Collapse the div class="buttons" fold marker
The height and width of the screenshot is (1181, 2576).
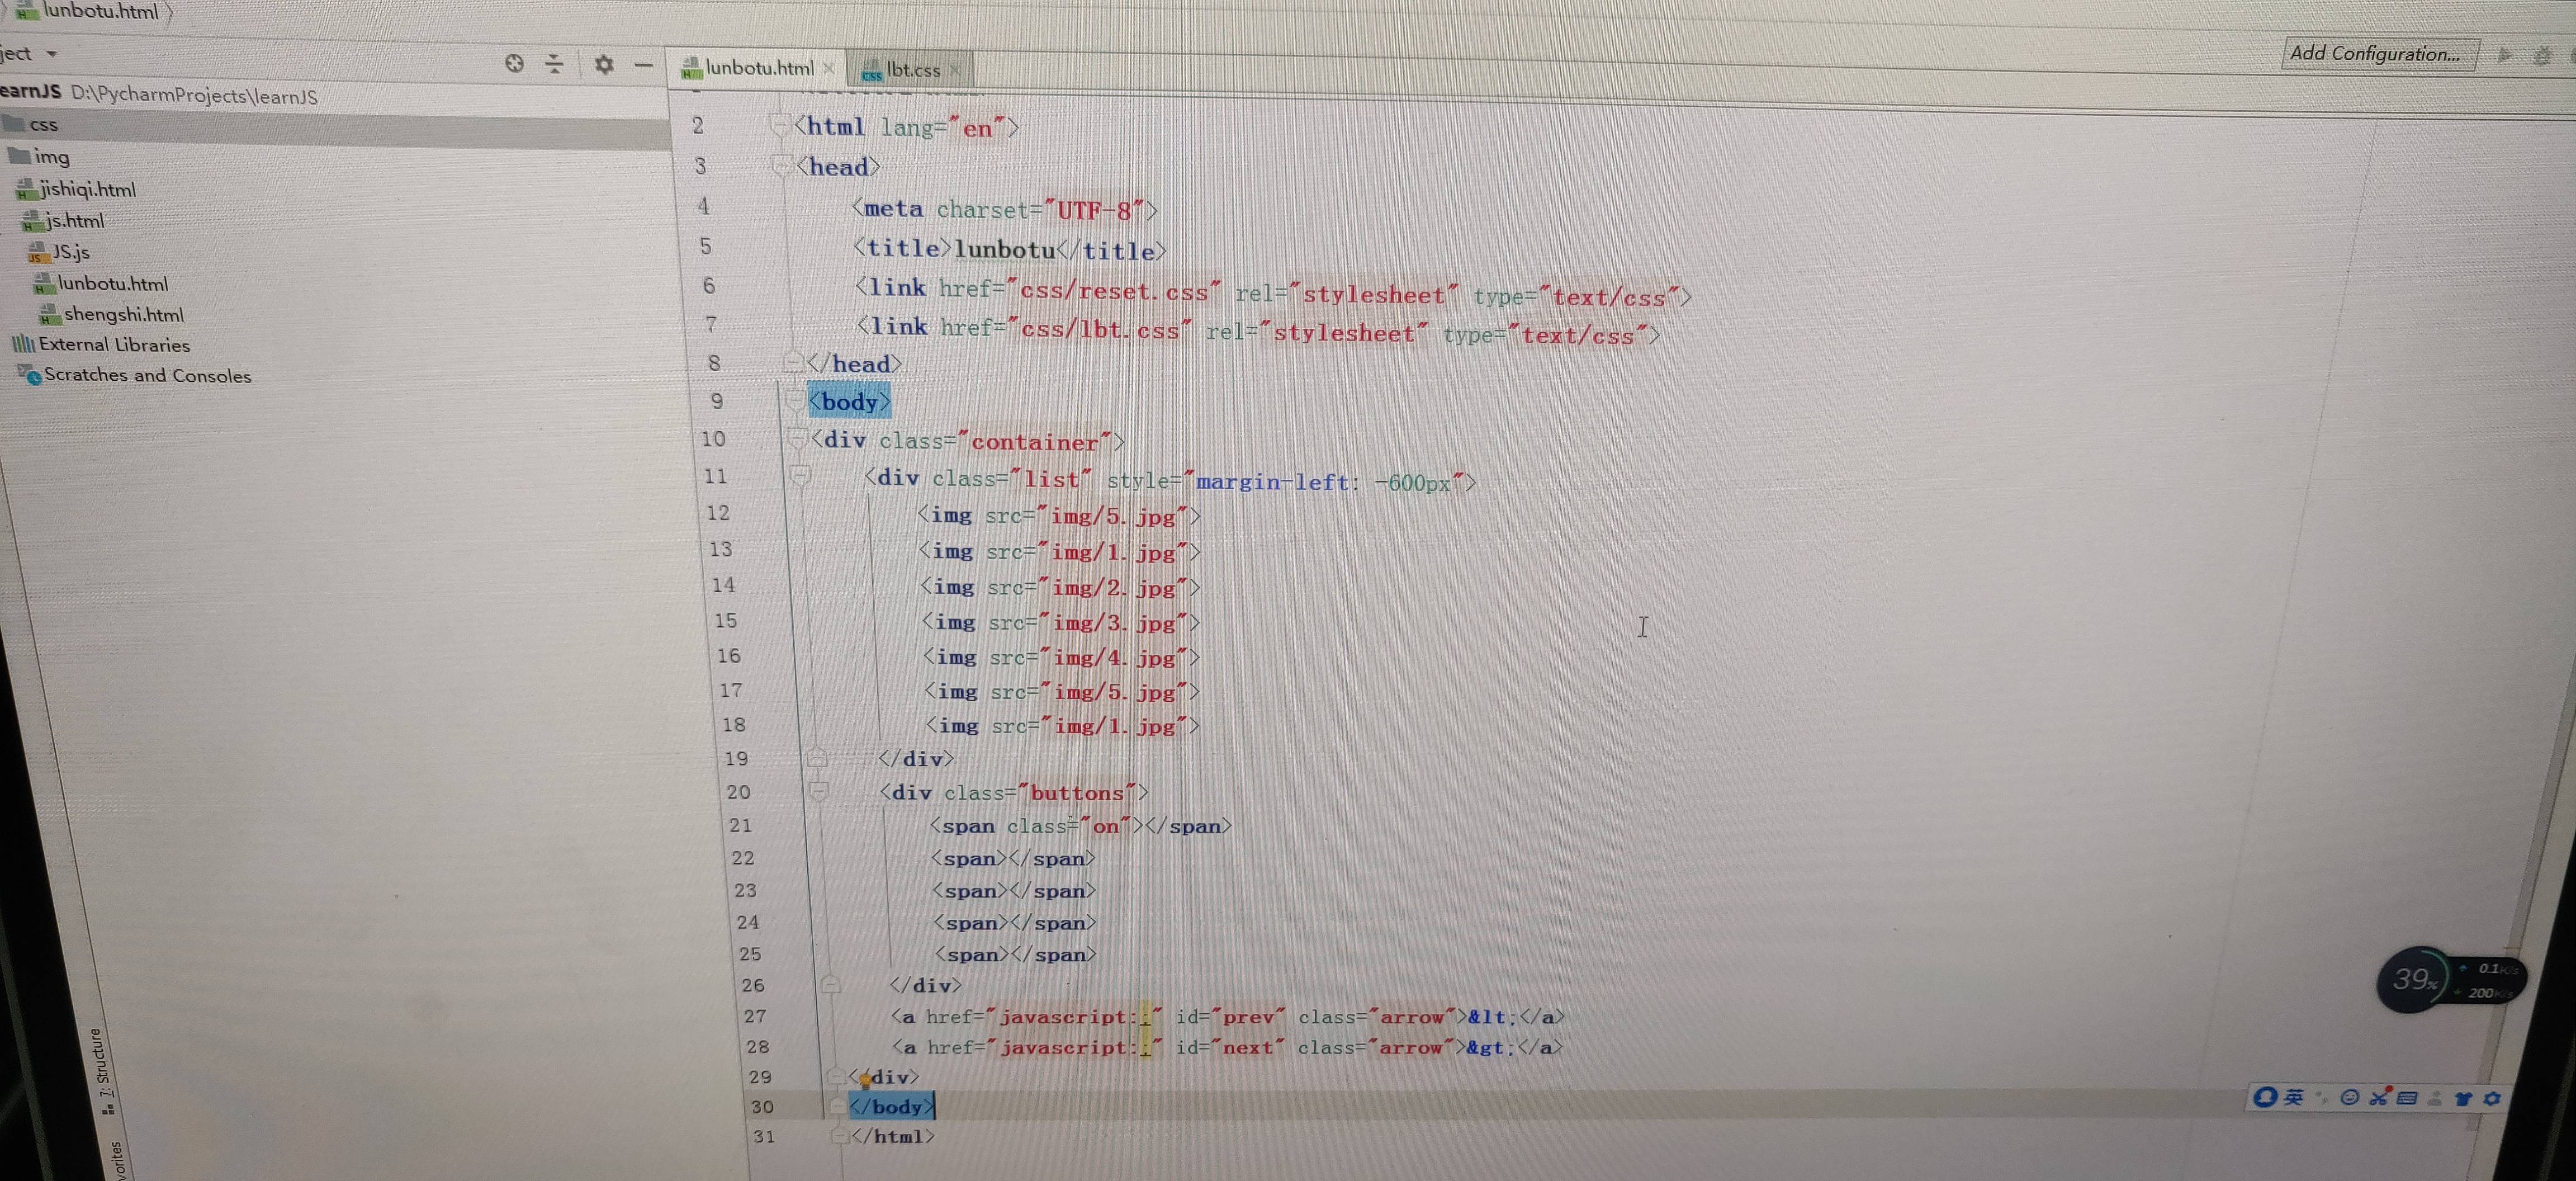click(818, 791)
